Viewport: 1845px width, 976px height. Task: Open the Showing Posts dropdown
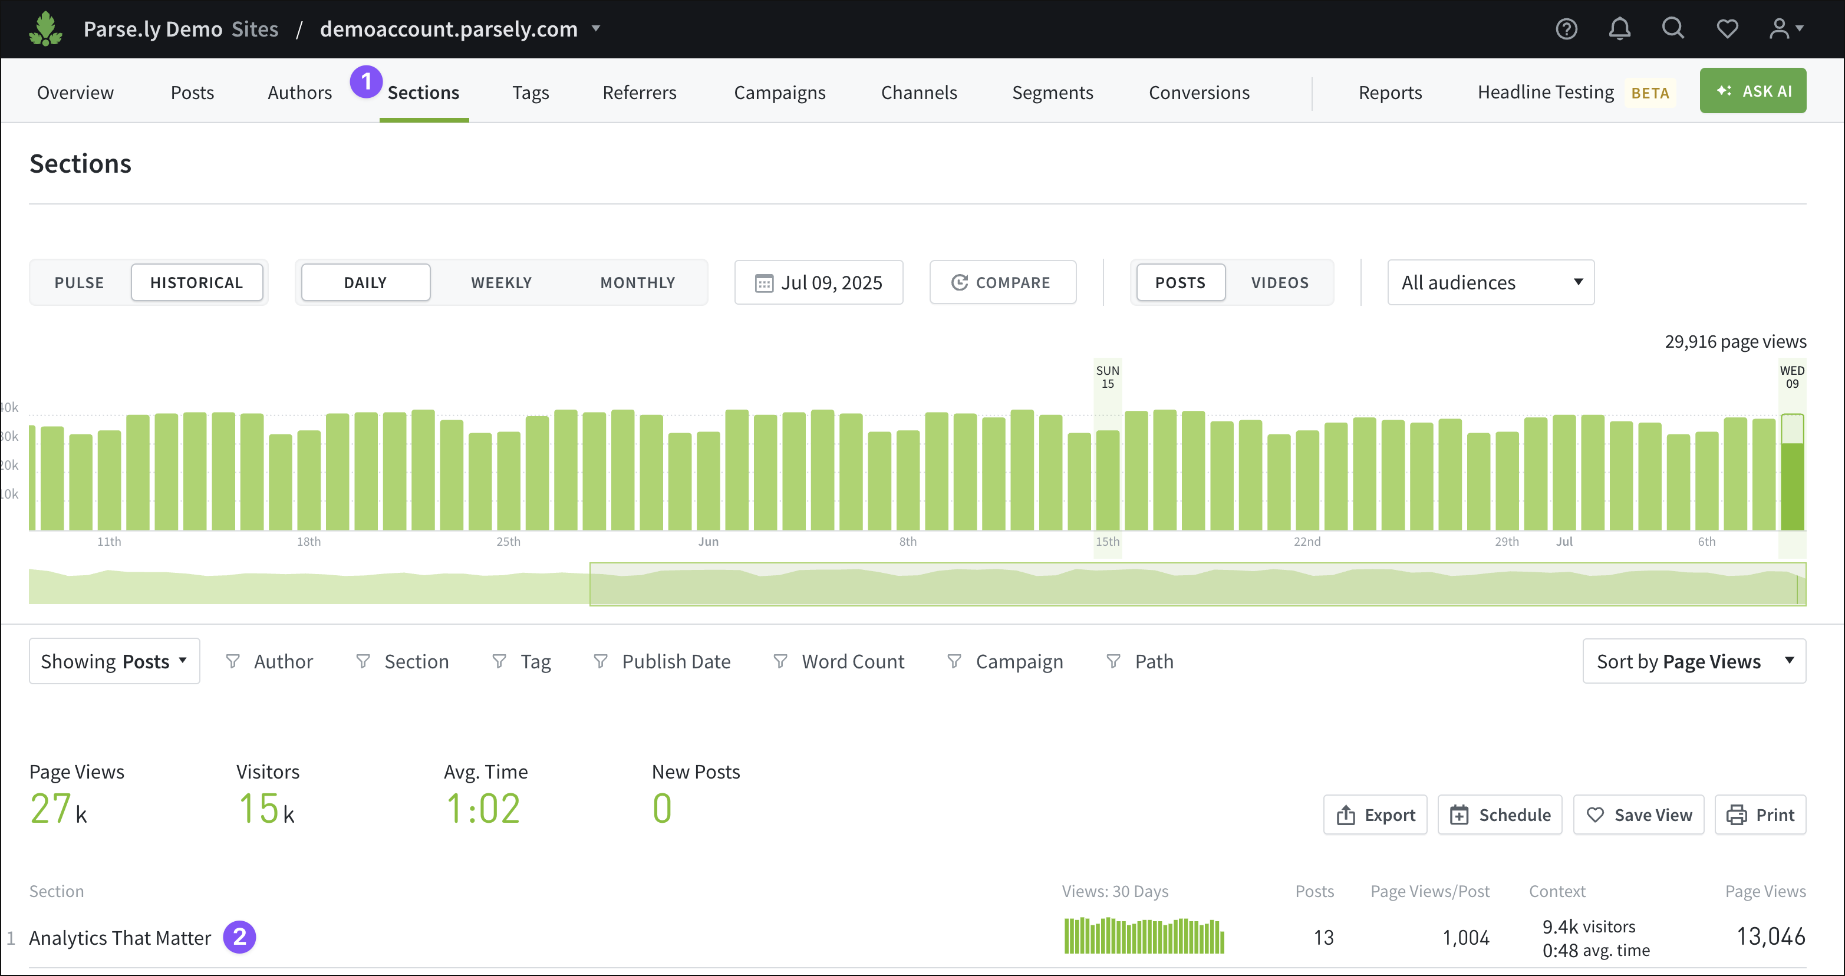114,661
